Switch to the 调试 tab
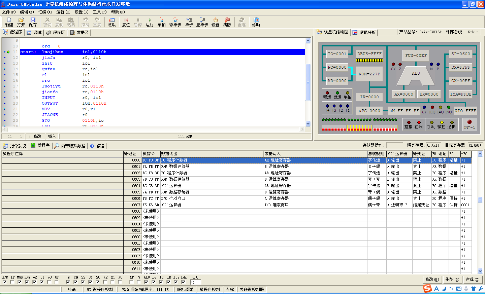 (x=34, y=33)
